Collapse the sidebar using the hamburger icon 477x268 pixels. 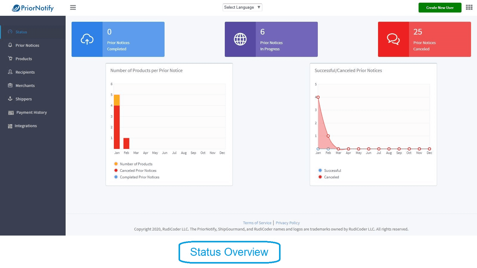(73, 7)
